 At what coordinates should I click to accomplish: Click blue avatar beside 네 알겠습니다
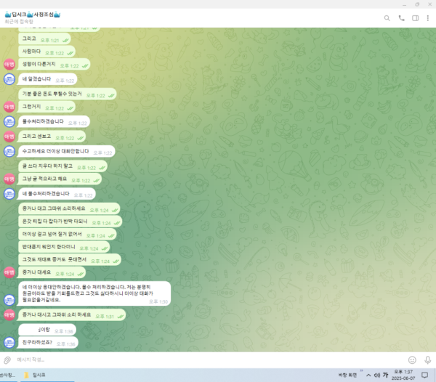pos(9,79)
